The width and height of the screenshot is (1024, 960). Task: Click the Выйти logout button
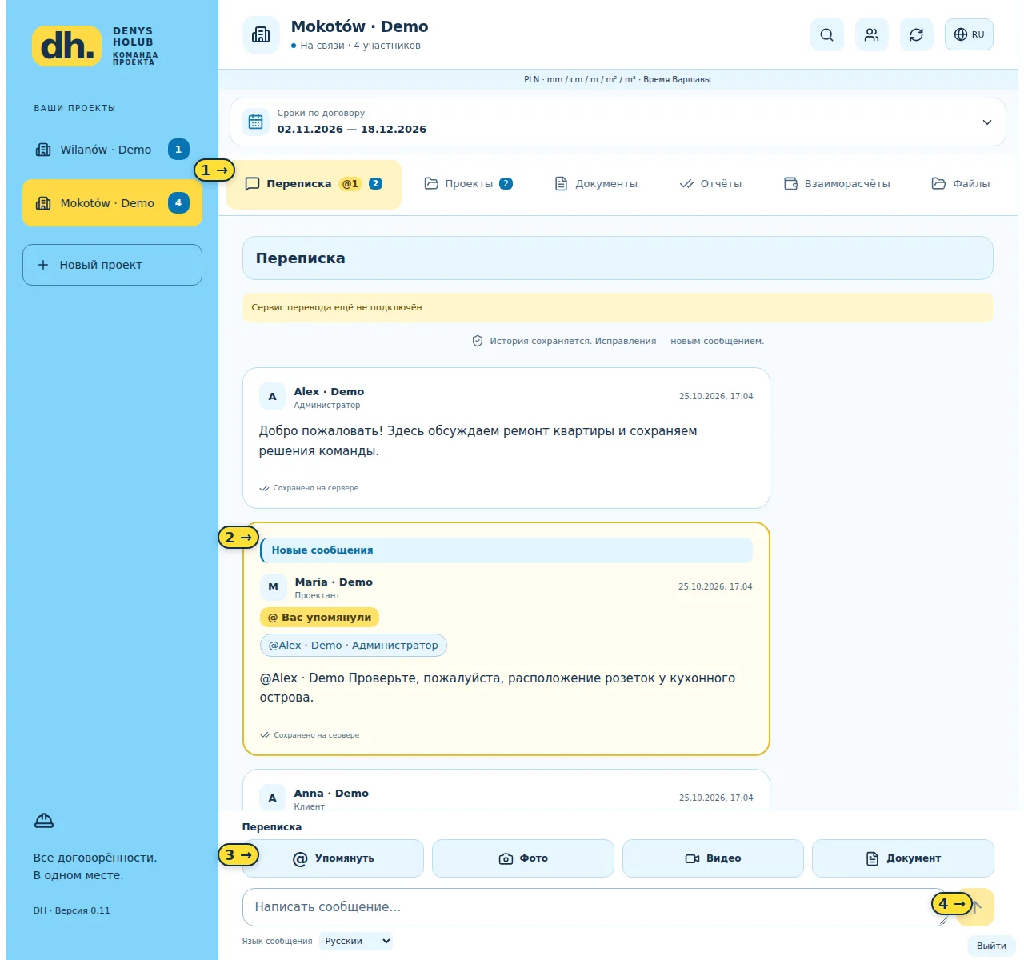tap(991, 946)
